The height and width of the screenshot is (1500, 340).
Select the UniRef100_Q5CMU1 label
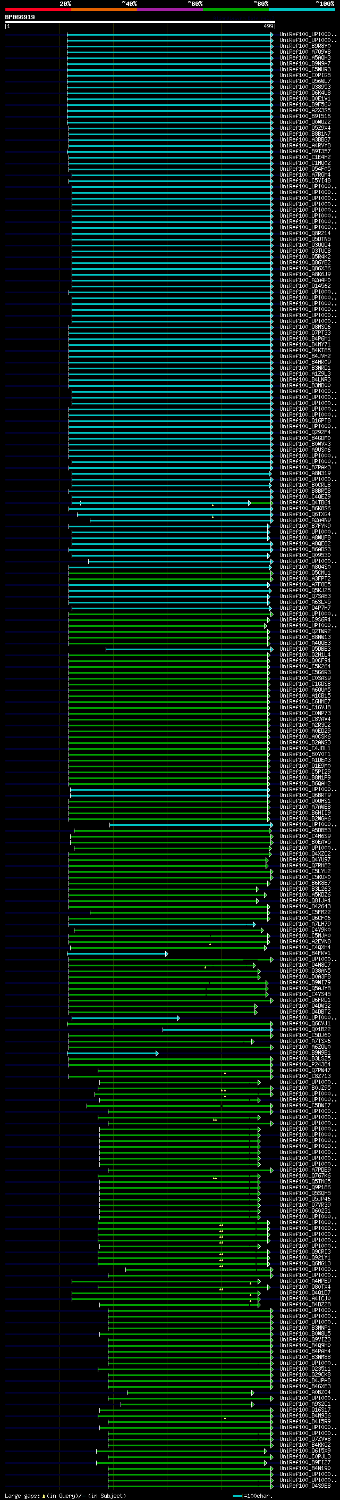(x=304, y=573)
